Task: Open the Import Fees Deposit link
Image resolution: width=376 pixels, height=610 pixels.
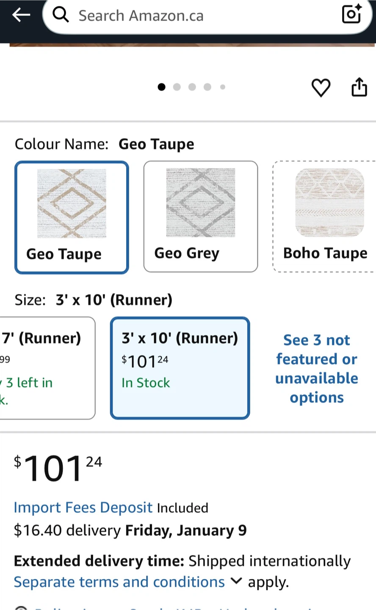Action: tap(83, 507)
